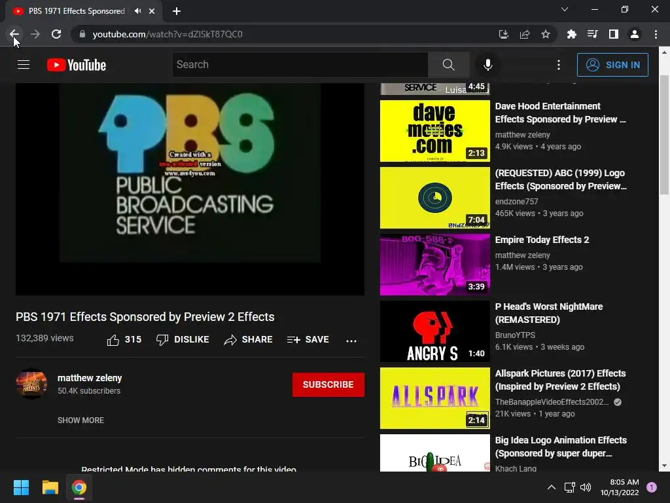670x503 pixels.
Task: Click the SUBSCRIBE button
Action: pyautogui.click(x=328, y=384)
